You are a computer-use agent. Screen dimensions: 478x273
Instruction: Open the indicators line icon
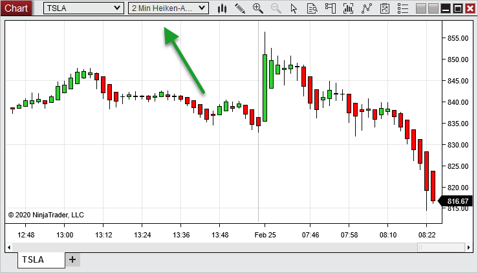point(367,8)
